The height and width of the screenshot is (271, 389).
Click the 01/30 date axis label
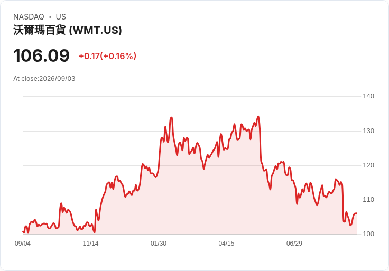pos(158,243)
